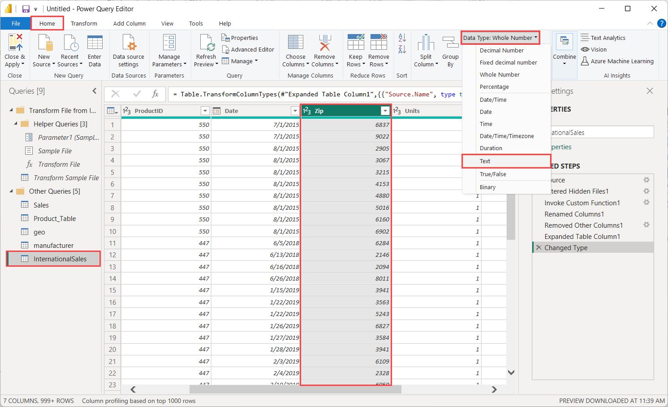Choose Text from the data type menu
The height and width of the screenshot is (407, 668).
485,161
